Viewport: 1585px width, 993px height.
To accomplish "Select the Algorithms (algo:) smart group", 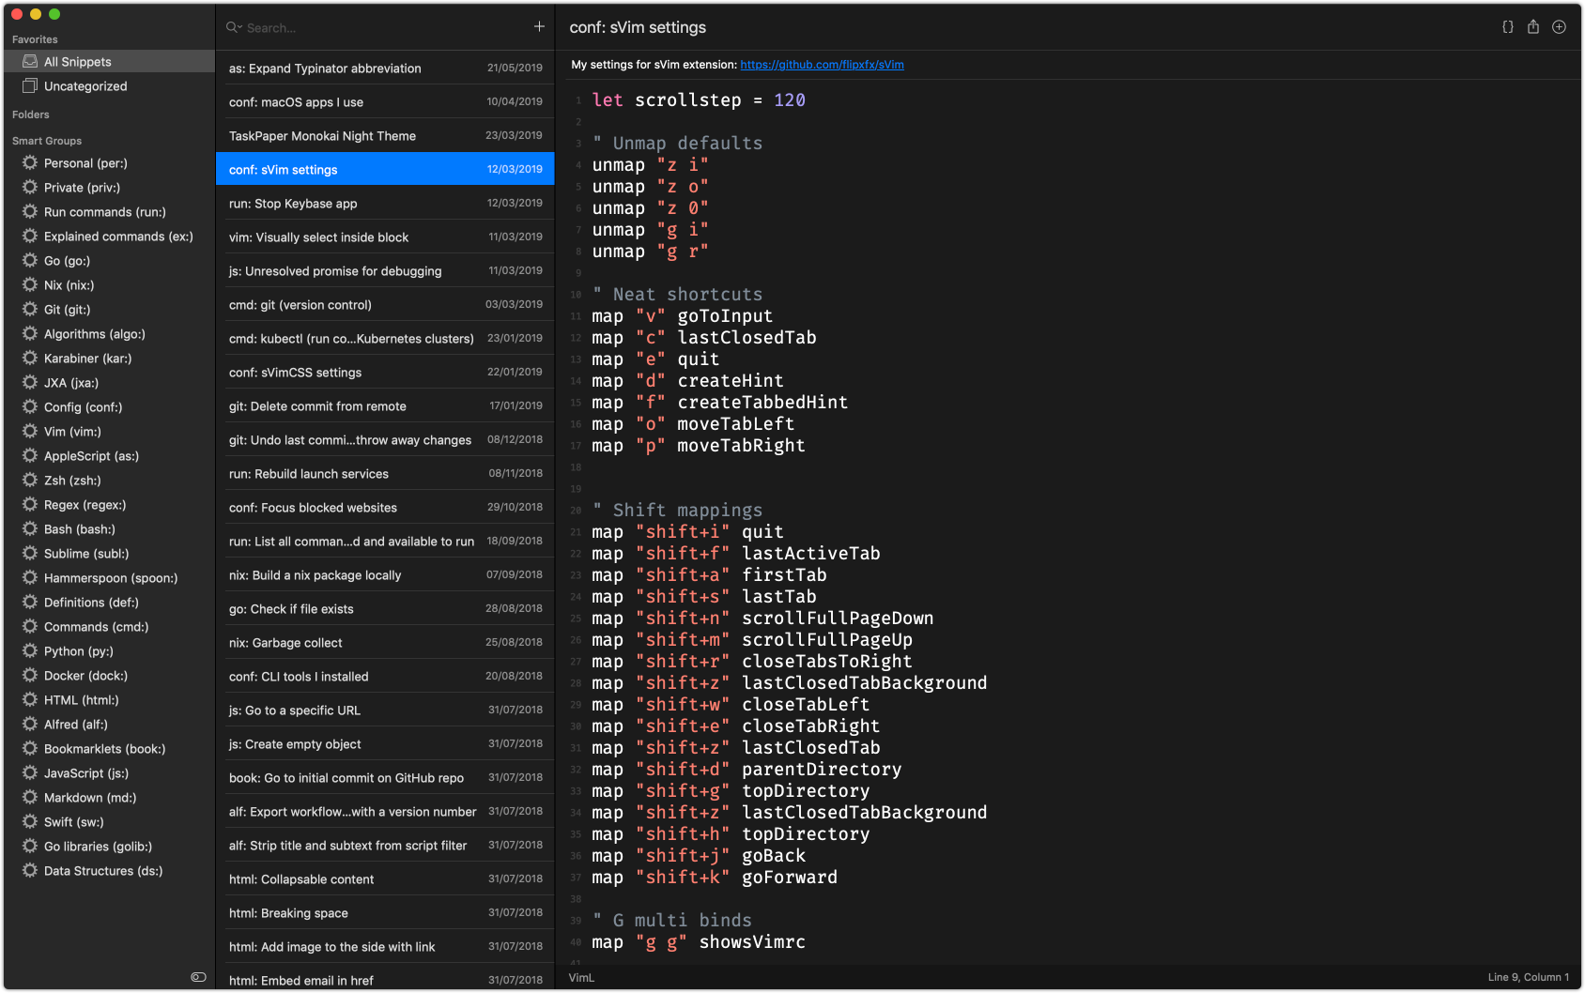I will (x=109, y=334).
